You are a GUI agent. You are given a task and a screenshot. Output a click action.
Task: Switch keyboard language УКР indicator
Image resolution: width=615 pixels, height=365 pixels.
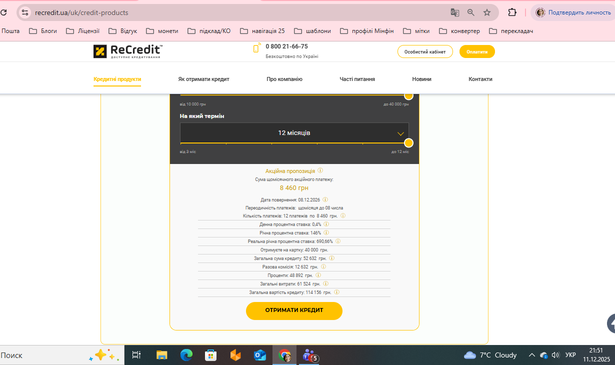tap(570, 355)
